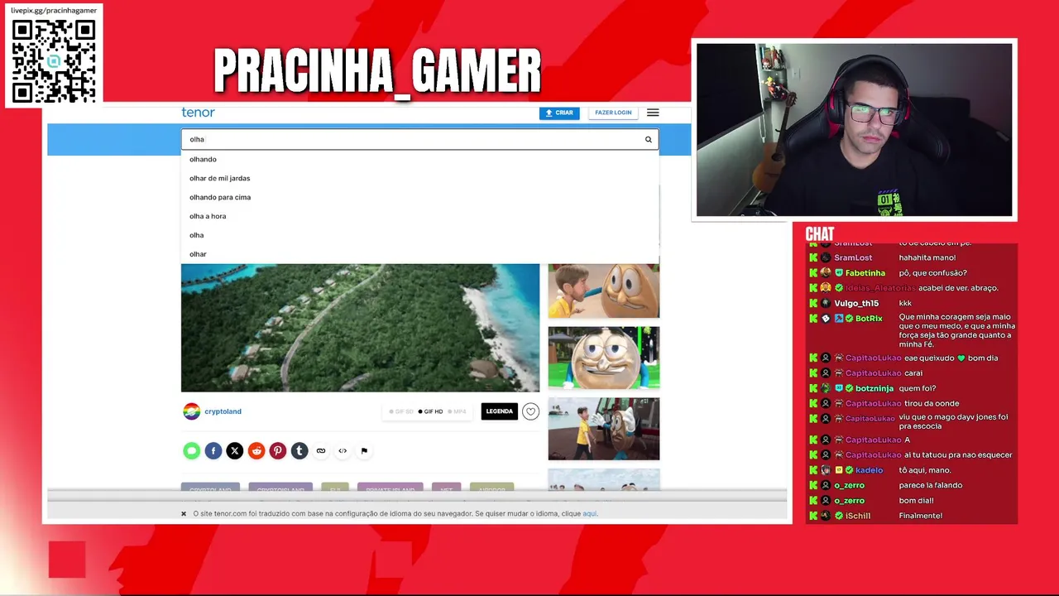Screen dimensions: 1059x596
Task: Open the related GIF of boy with egg character
Action: [x=604, y=291]
